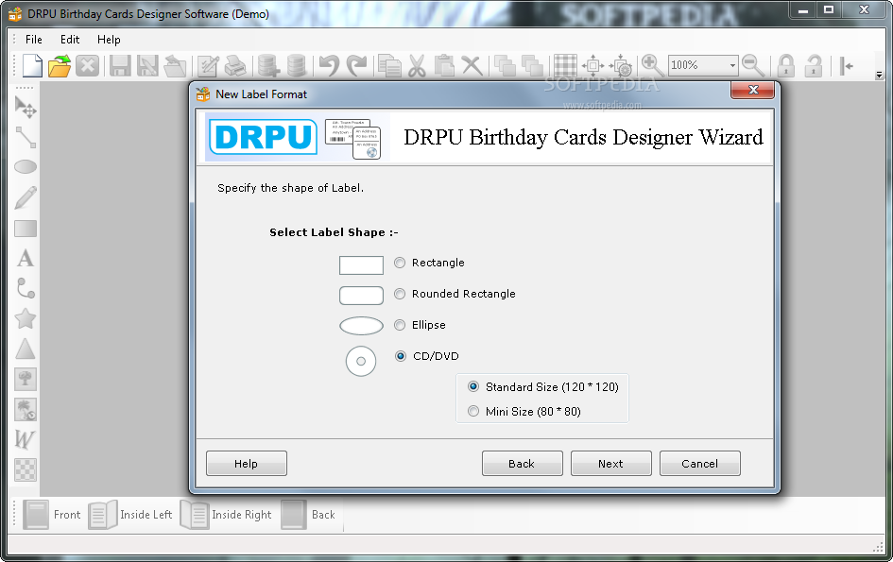
Task: Select the WordArt W tool
Action: tap(26, 439)
